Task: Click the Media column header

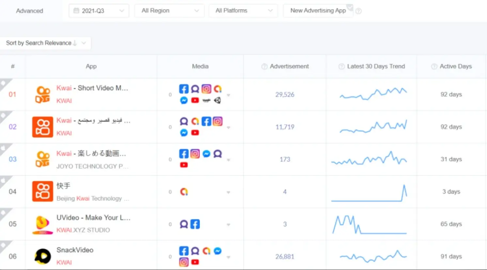Action: [200, 67]
